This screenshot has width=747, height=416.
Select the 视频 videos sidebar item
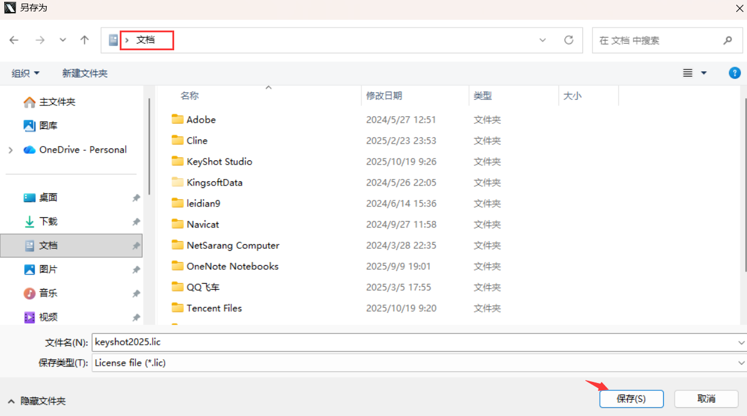pos(48,317)
